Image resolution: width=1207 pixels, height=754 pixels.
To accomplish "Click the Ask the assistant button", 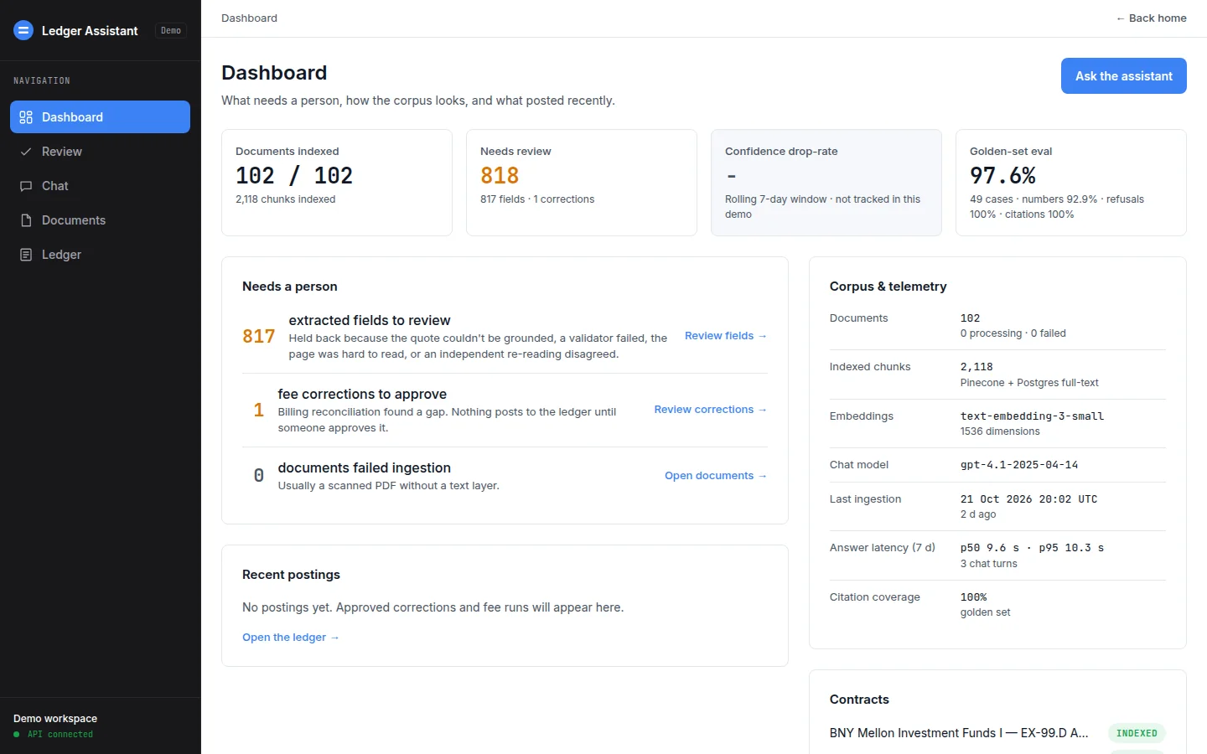I will pos(1123,76).
